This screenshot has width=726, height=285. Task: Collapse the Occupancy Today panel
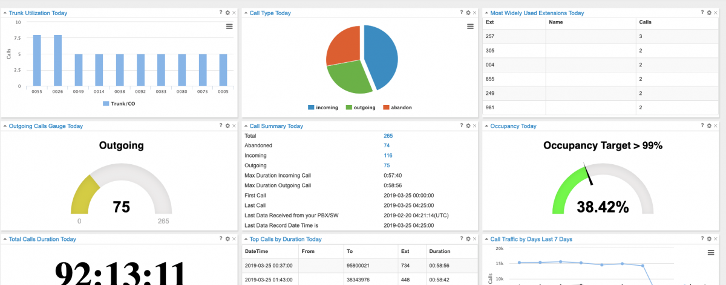tap(487, 126)
